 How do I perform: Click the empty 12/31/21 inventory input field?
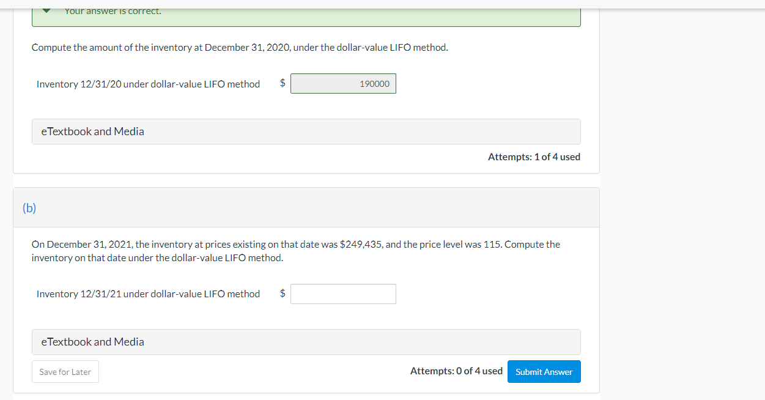point(343,294)
